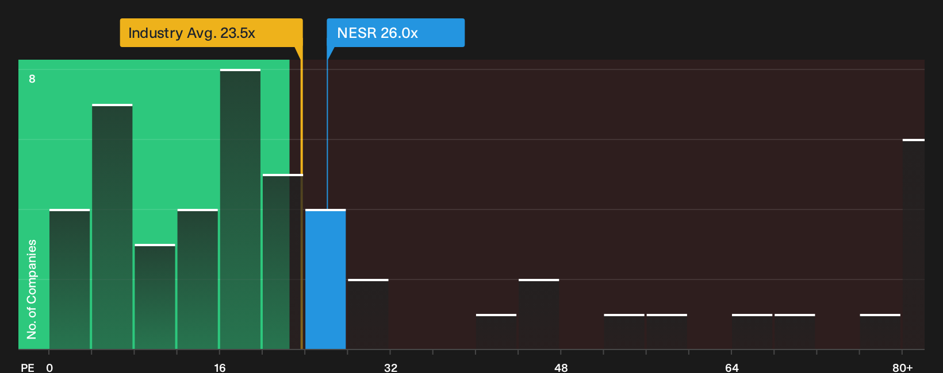Click the tallest bar next to PE 16
The height and width of the screenshot is (373, 943).
[x=240, y=209]
